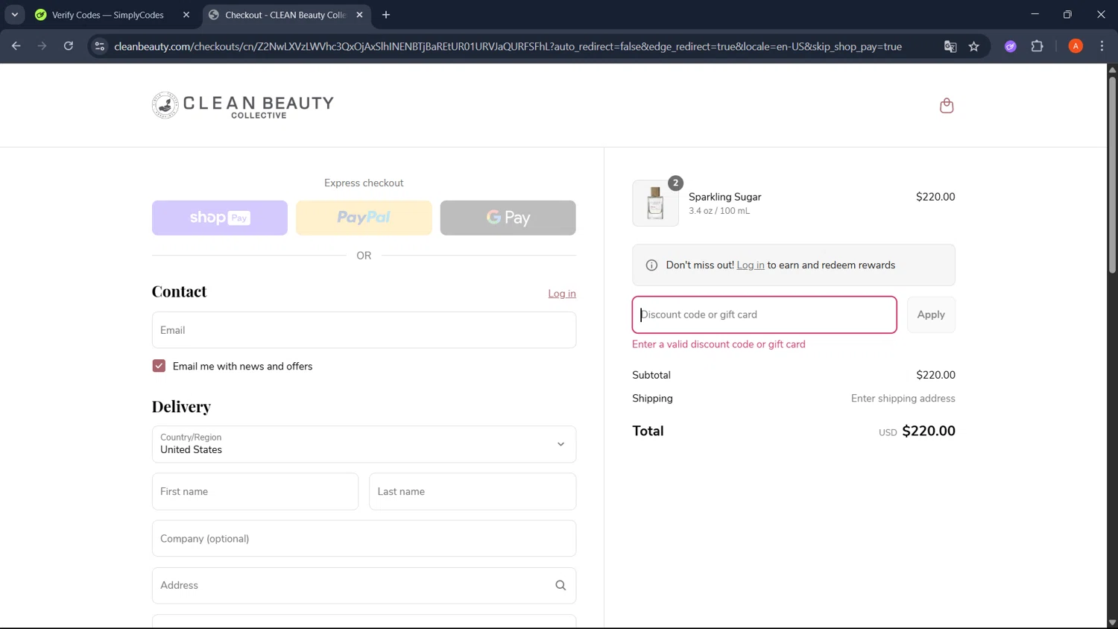
Task: Expand the Country/Region dropdown
Action: (364, 444)
